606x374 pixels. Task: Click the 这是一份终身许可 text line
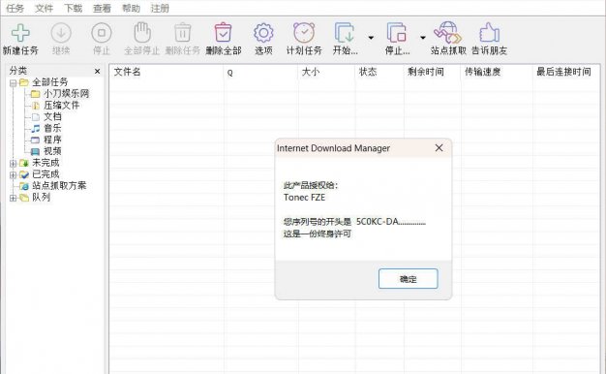pos(318,234)
